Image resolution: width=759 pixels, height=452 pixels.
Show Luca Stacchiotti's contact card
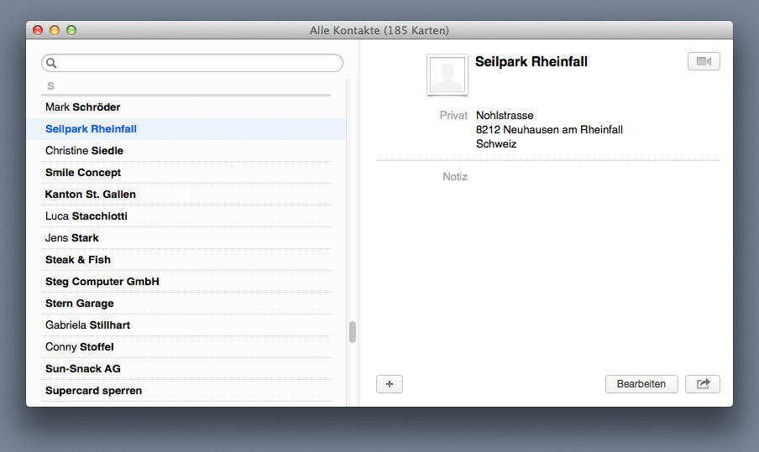(186, 216)
